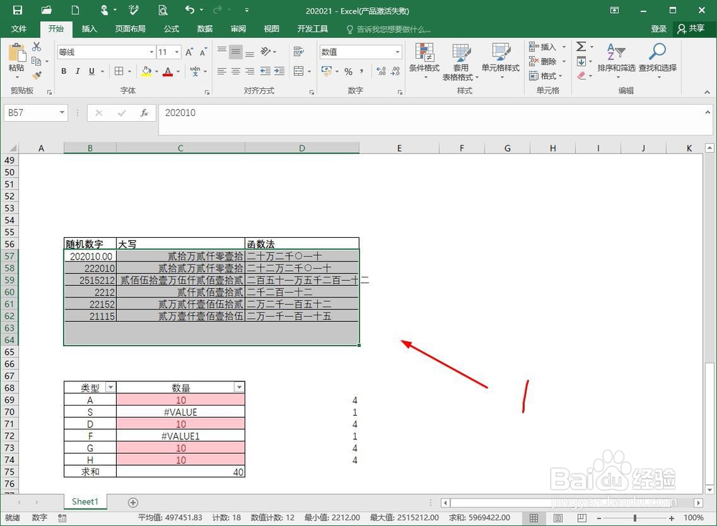Create a new blank workbook icon
The height and width of the screenshot is (526, 717).
pos(75,10)
